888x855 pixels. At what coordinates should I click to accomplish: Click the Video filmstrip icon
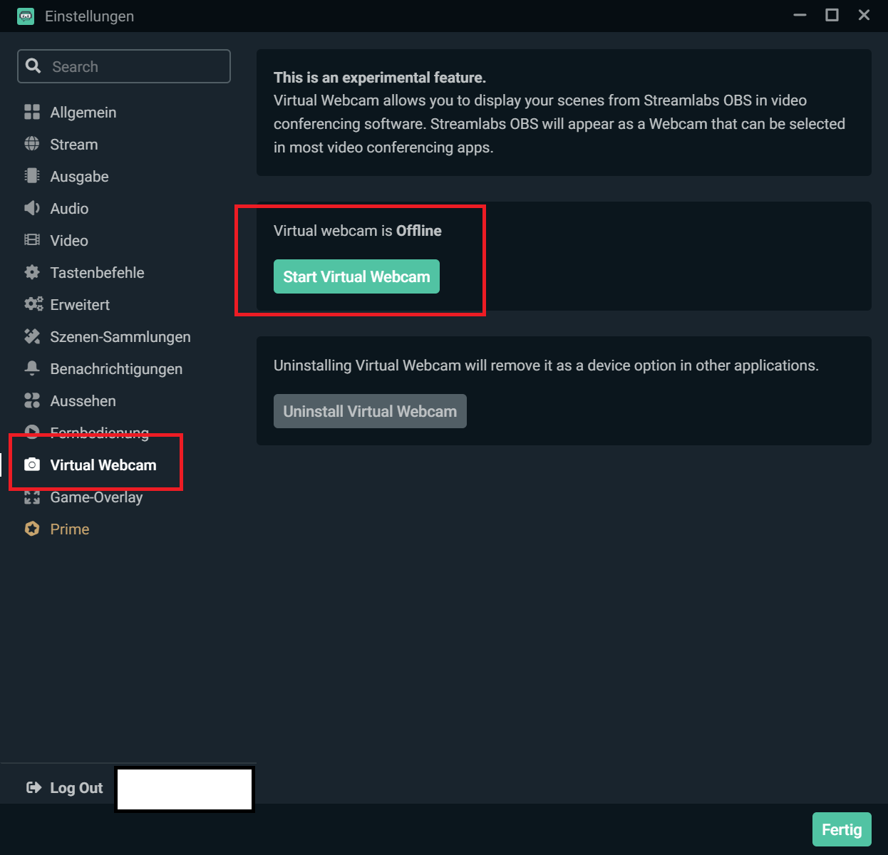click(x=32, y=240)
